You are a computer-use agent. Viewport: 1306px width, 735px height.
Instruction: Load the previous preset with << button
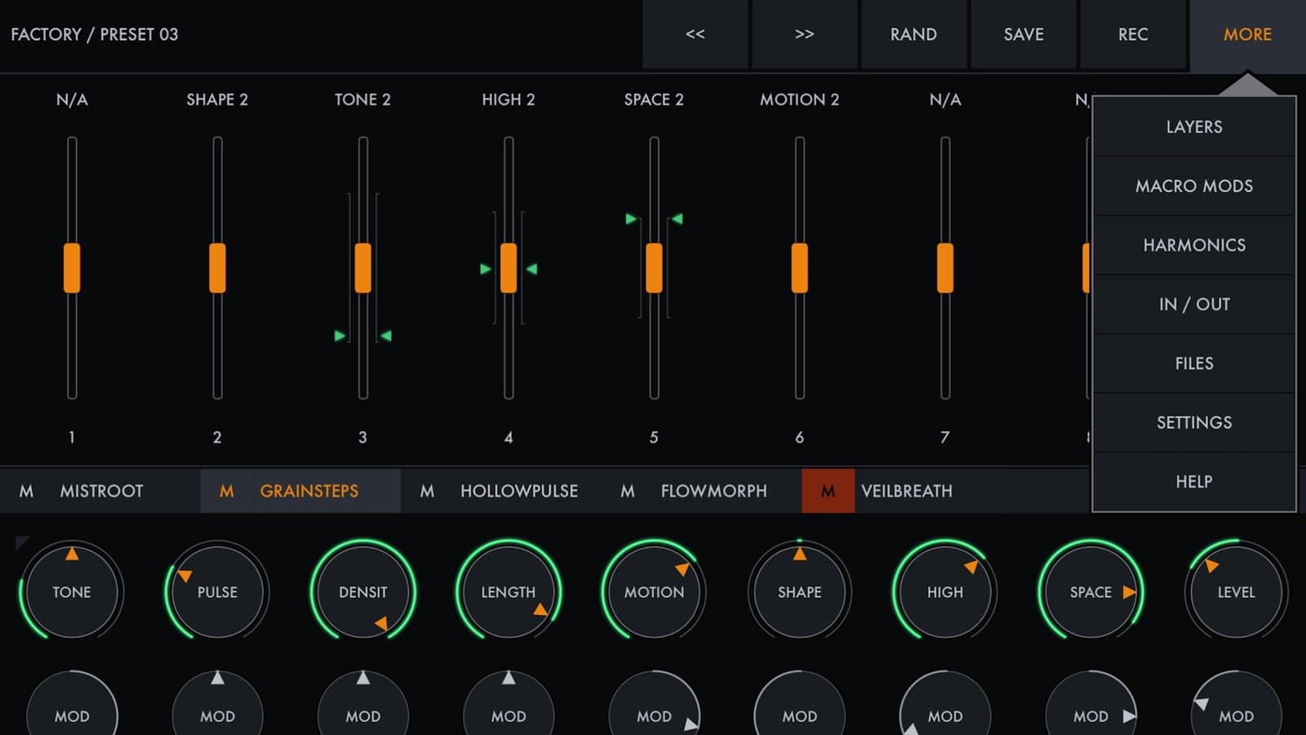coord(695,34)
